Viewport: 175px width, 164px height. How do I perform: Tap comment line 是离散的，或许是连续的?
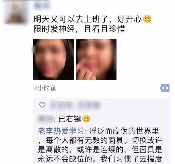pyautogui.click(x=82, y=149)
